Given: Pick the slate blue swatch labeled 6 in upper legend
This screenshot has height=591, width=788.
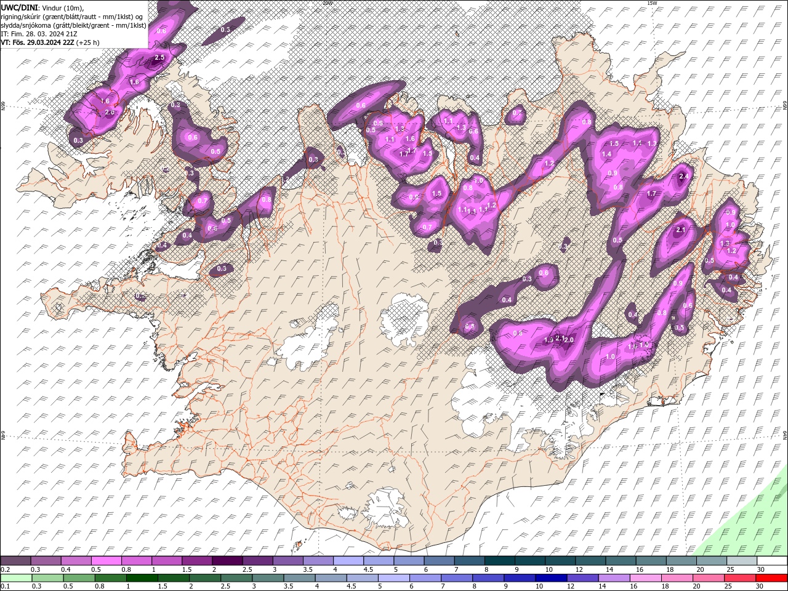Looking at the screenshot, I should click(x=439, y=561).
